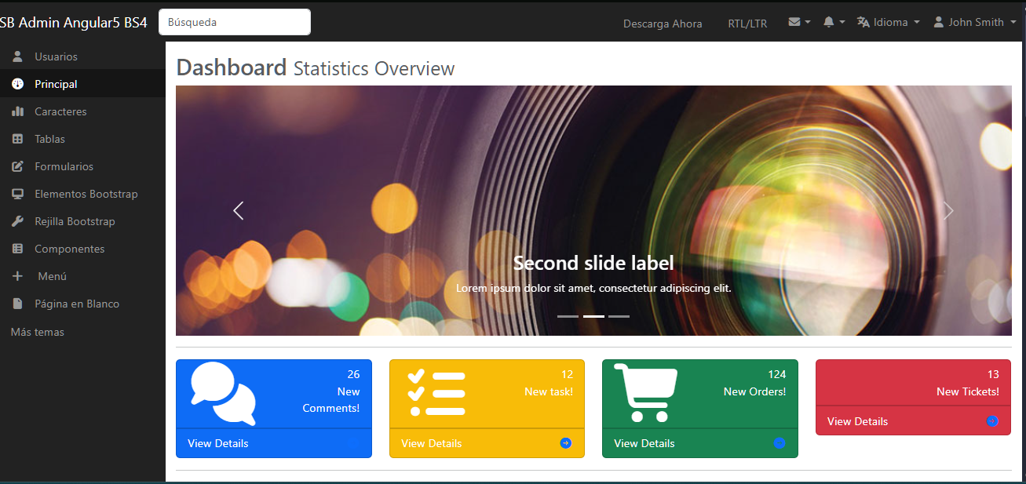Click SB Admin Angular5 BS4 brand link
This screenshot has width=1026, height=484.
73,22
